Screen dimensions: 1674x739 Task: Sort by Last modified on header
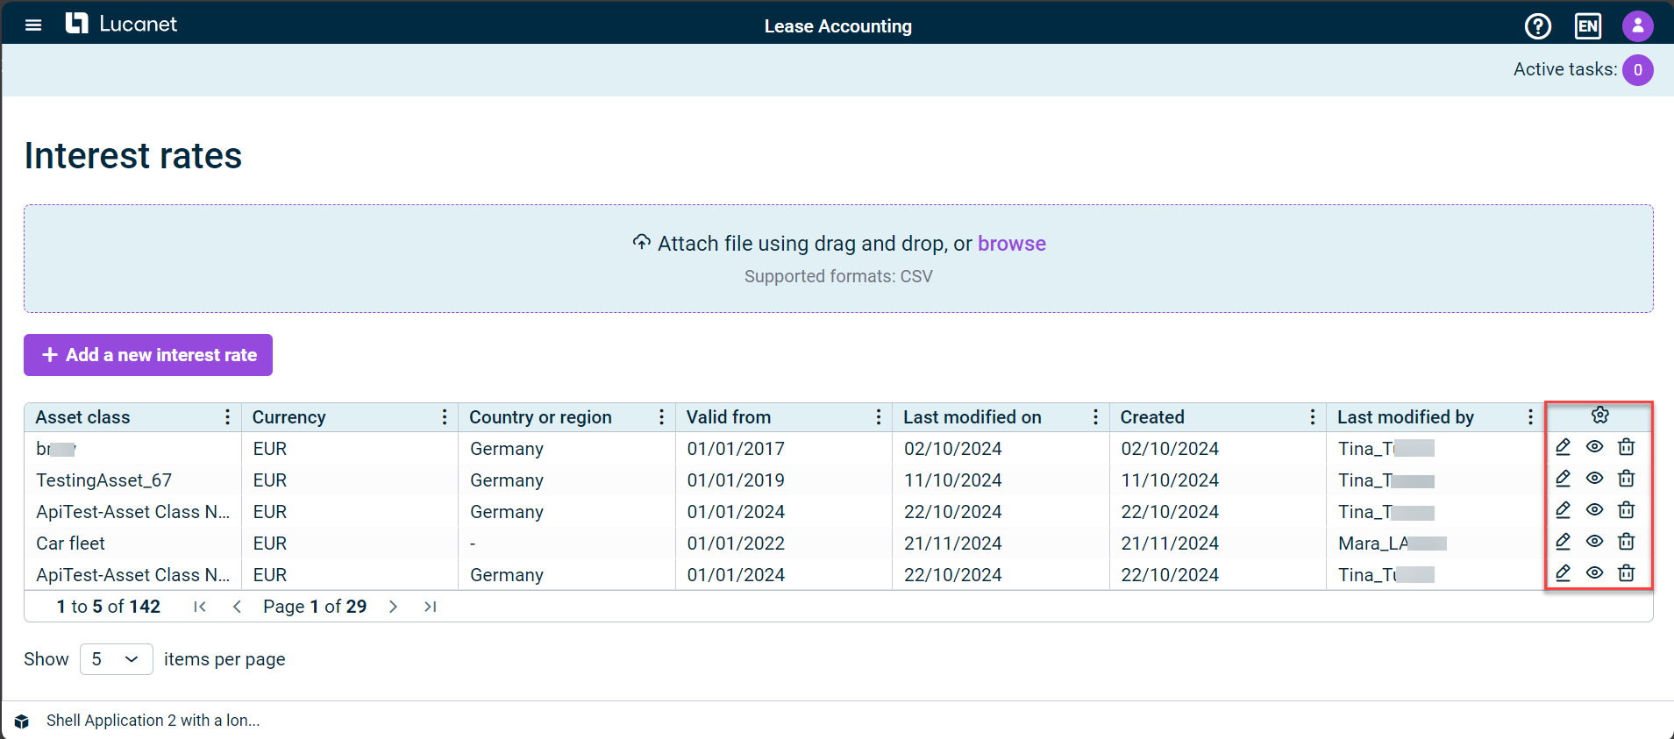(x=972, y=417)
